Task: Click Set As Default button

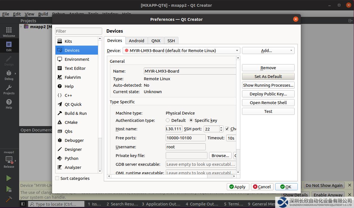Action: point(268,77)
